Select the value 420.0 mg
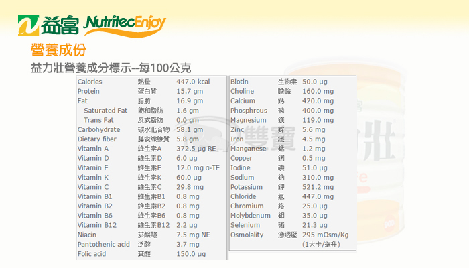Screen dimensions: 469x268 [x=318, y=100]
